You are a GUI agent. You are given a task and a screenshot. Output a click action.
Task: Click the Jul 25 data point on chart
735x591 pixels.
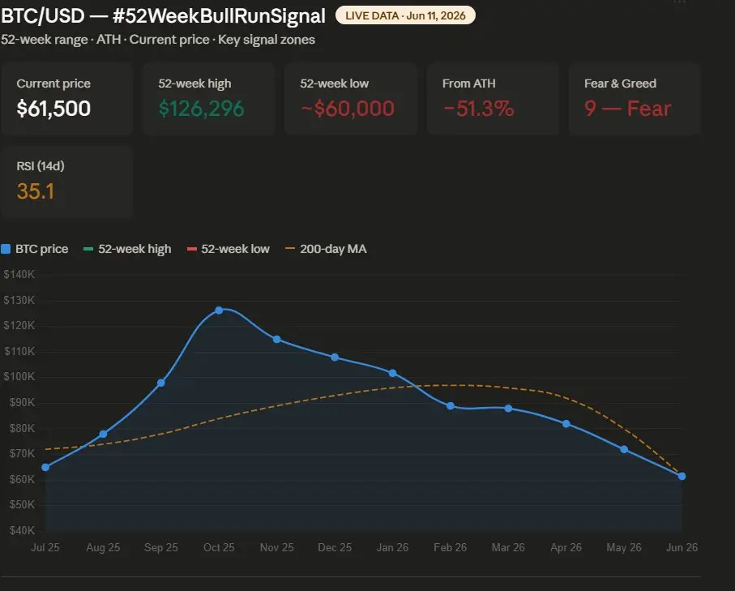click(45, 467)
